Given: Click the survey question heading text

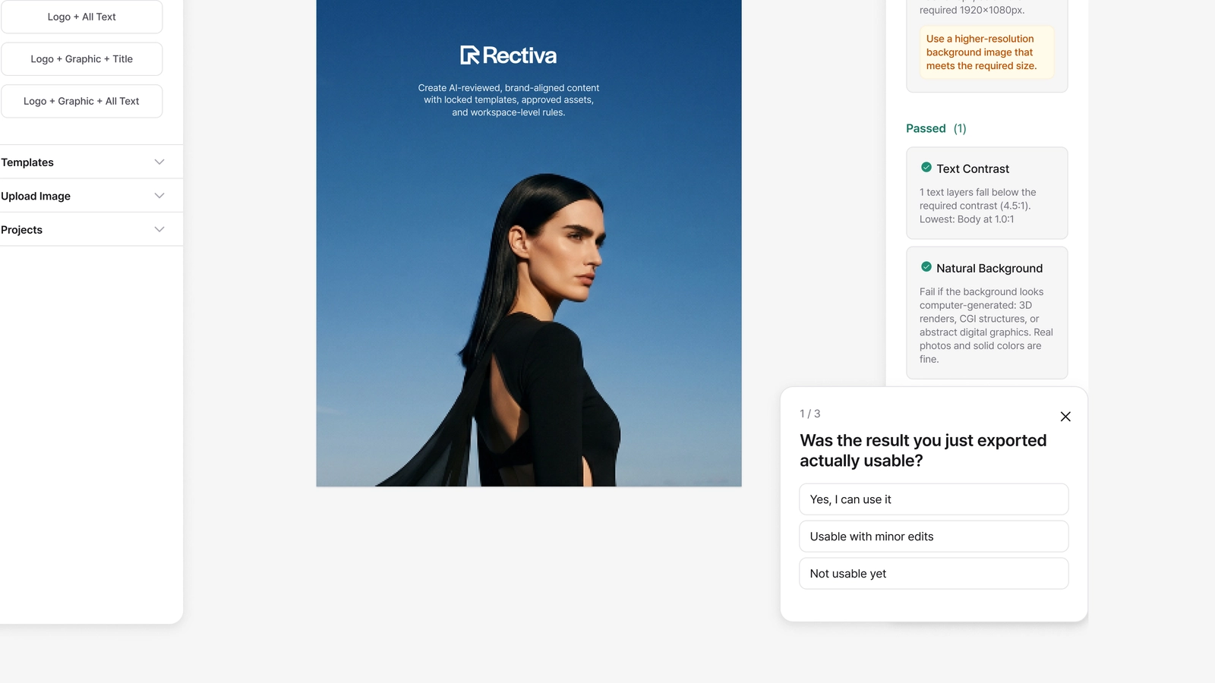Looking at the screenshot, I should (923, 451).
